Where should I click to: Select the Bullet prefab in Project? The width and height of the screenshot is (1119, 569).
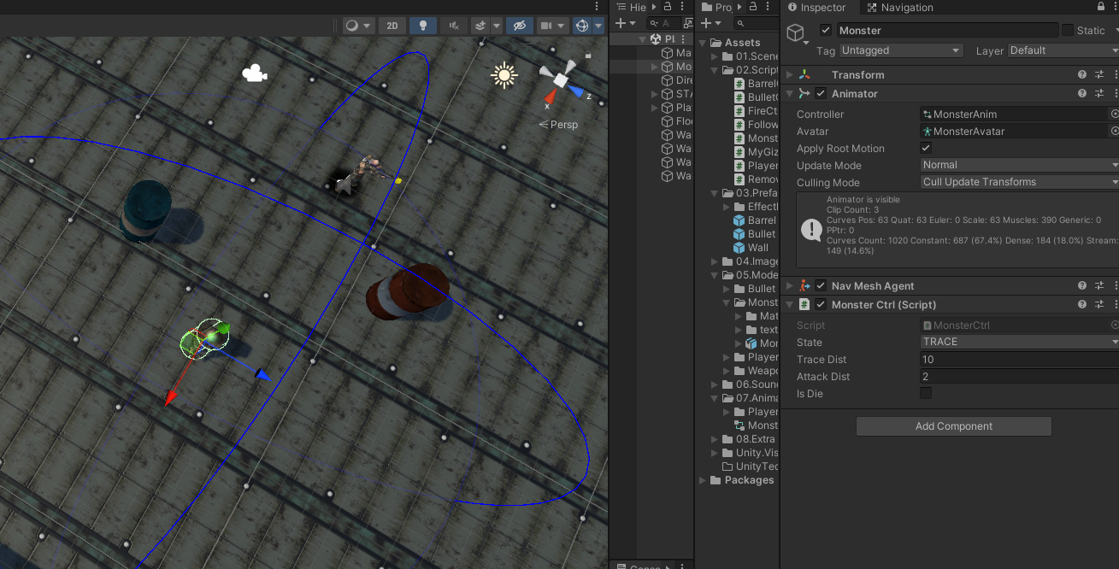(756, 234)
